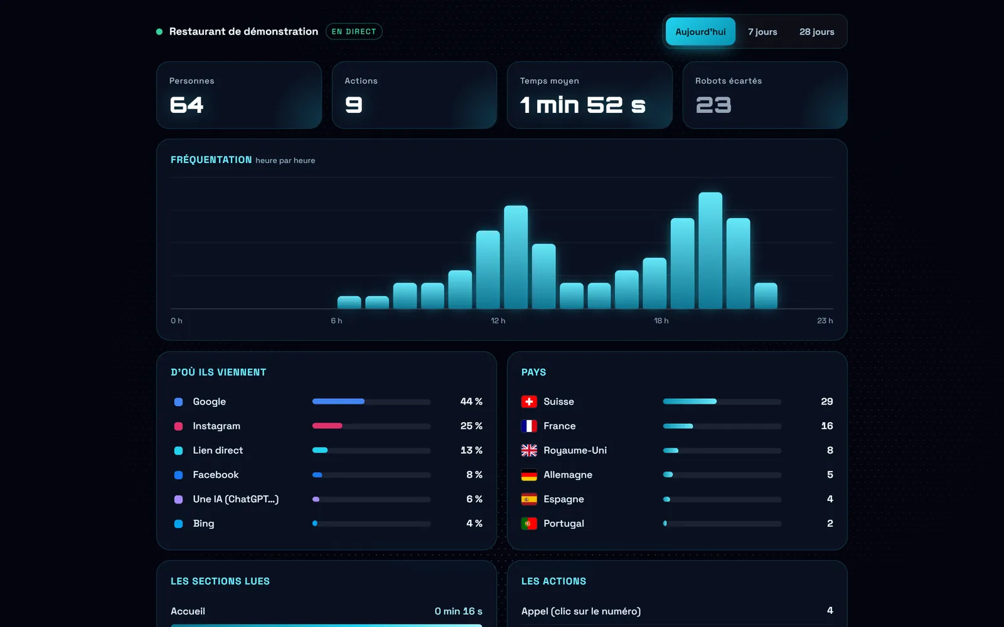Select the 28 jours period tab

[816, 31]
